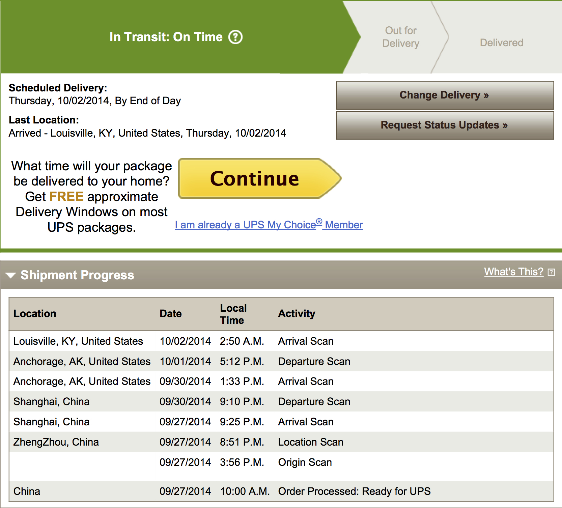
Task: Click the Location column header
Action: (35, 313)
